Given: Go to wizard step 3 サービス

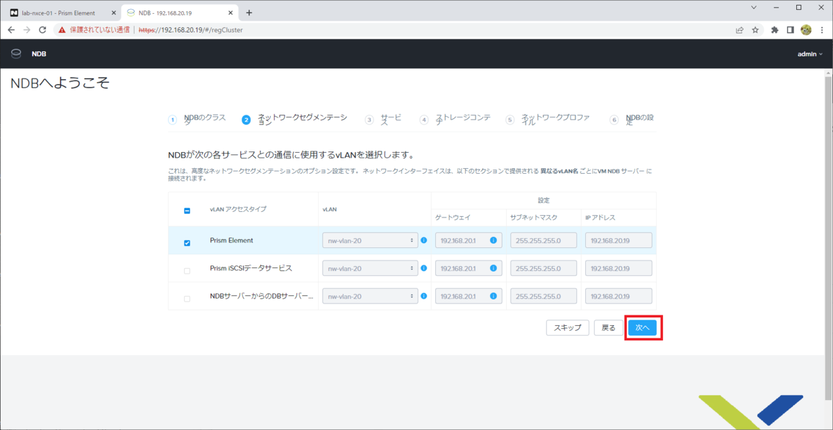Looking at the screenshot, I should [x=383, y=119].
